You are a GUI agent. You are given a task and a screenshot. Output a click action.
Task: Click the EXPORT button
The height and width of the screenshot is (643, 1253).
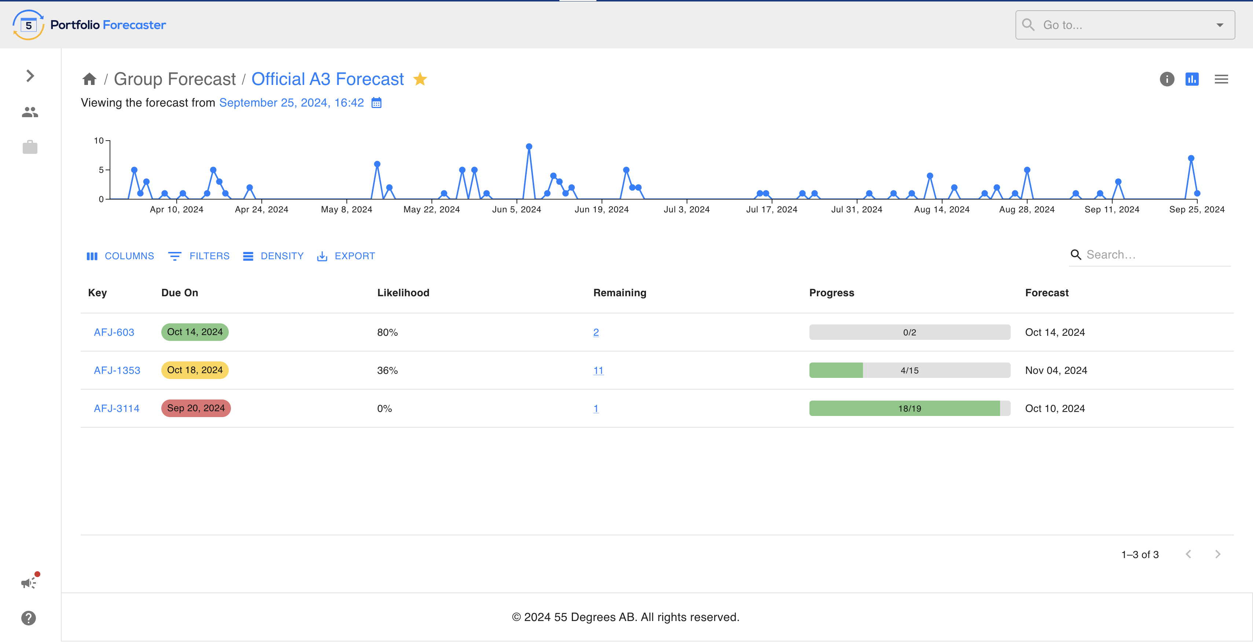coord(346,256)
